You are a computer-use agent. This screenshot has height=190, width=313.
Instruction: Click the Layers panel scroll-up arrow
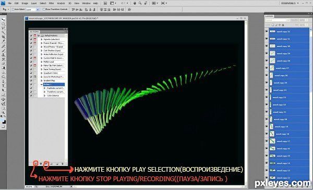(311, 29)
